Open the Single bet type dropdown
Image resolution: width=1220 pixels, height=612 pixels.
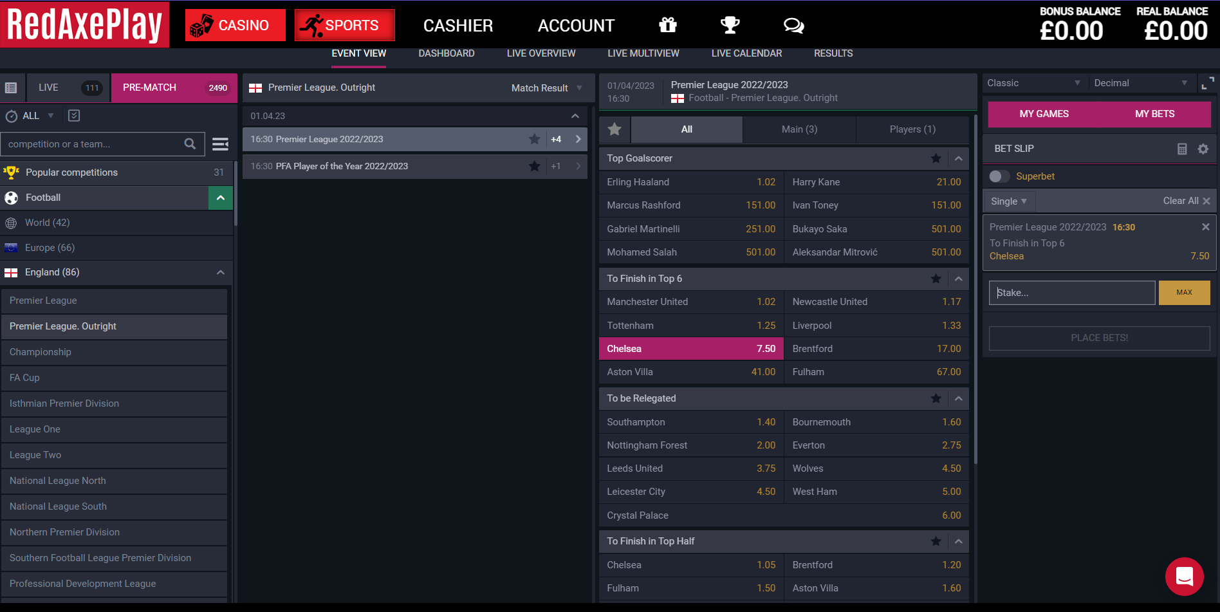click(1008, 201)
